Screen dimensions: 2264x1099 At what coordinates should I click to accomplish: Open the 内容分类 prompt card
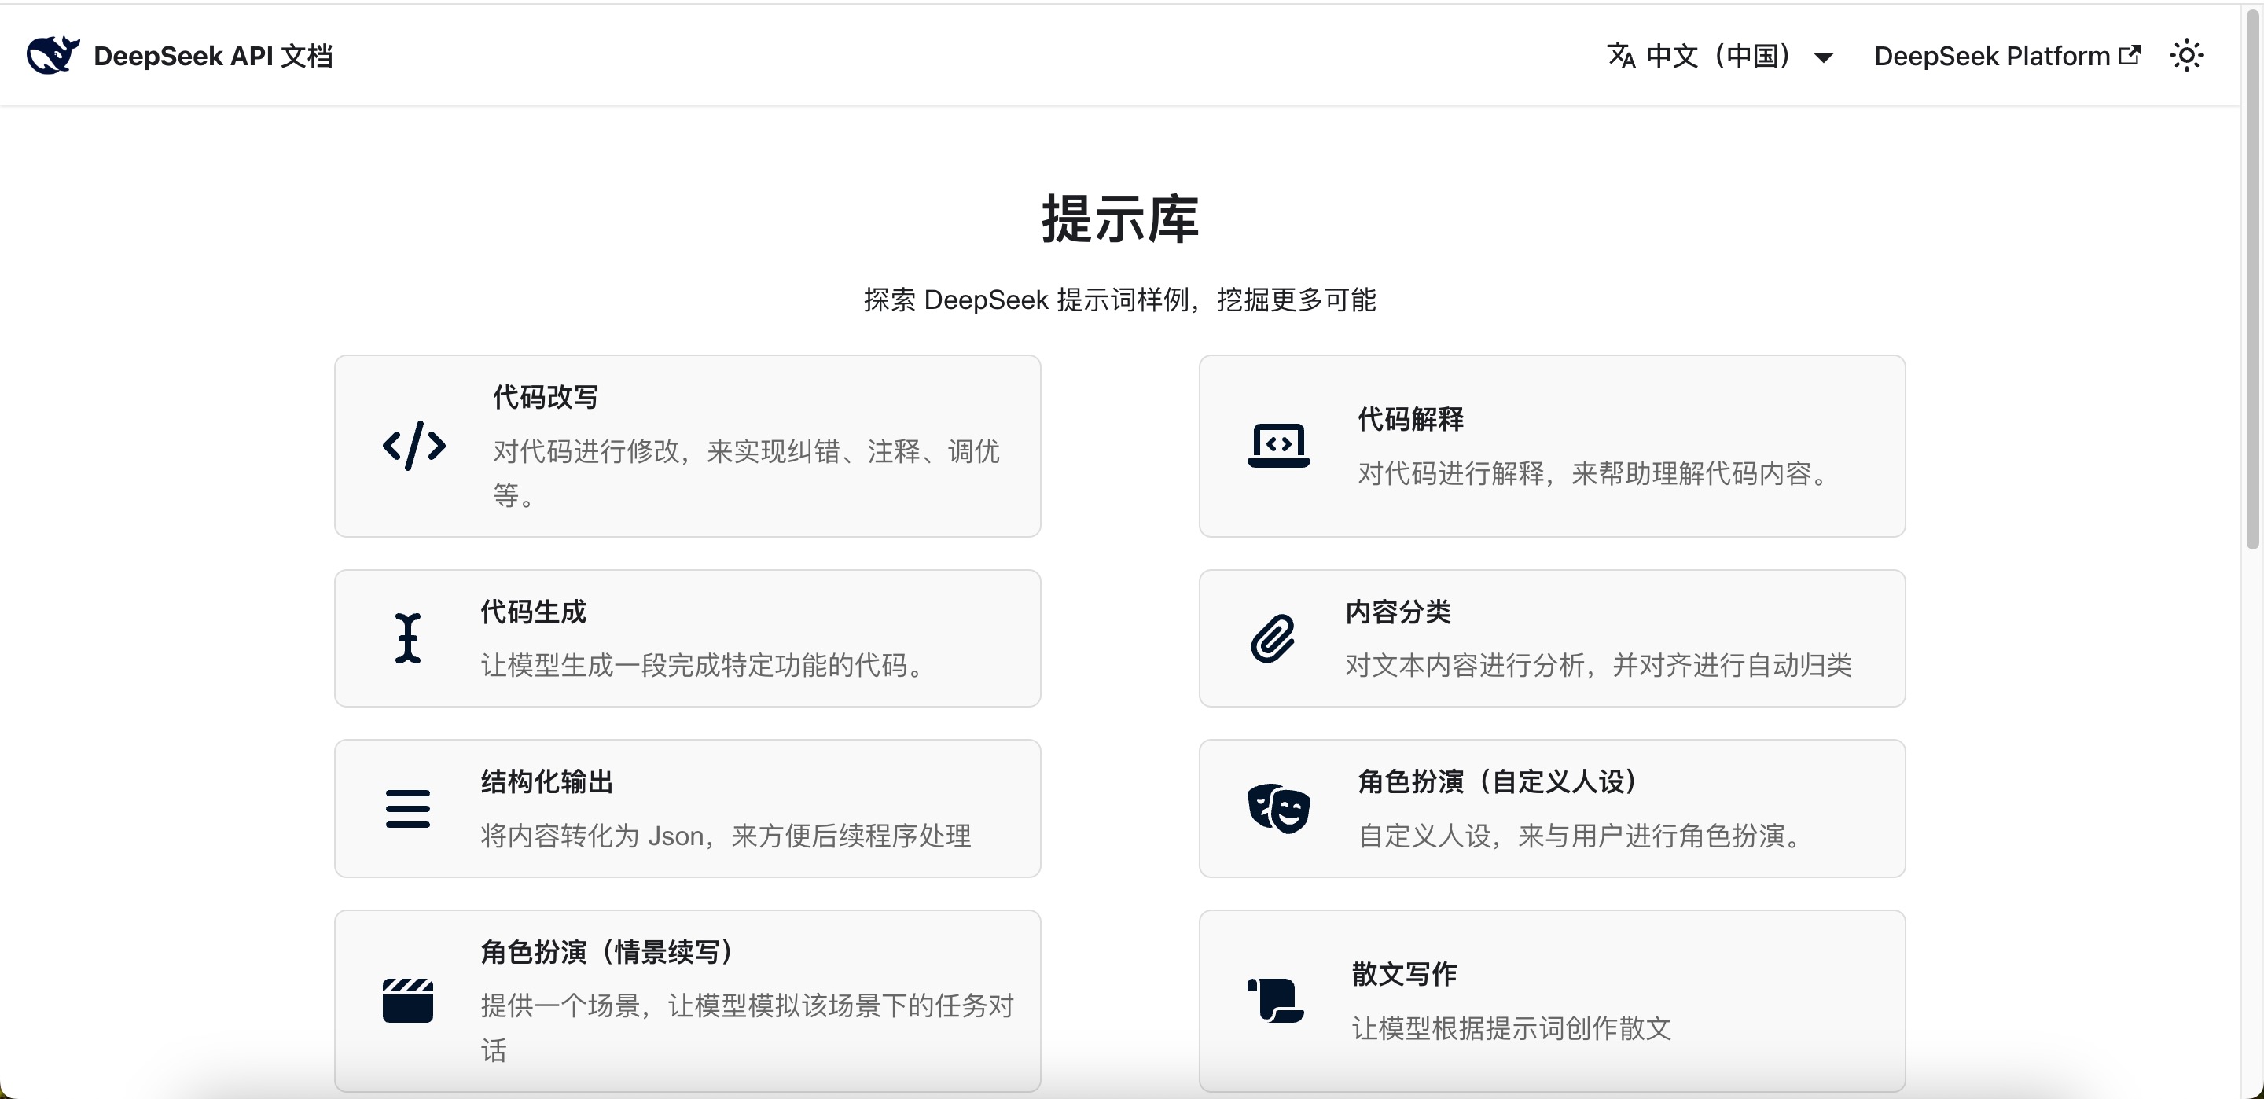tap(1551, 638)
